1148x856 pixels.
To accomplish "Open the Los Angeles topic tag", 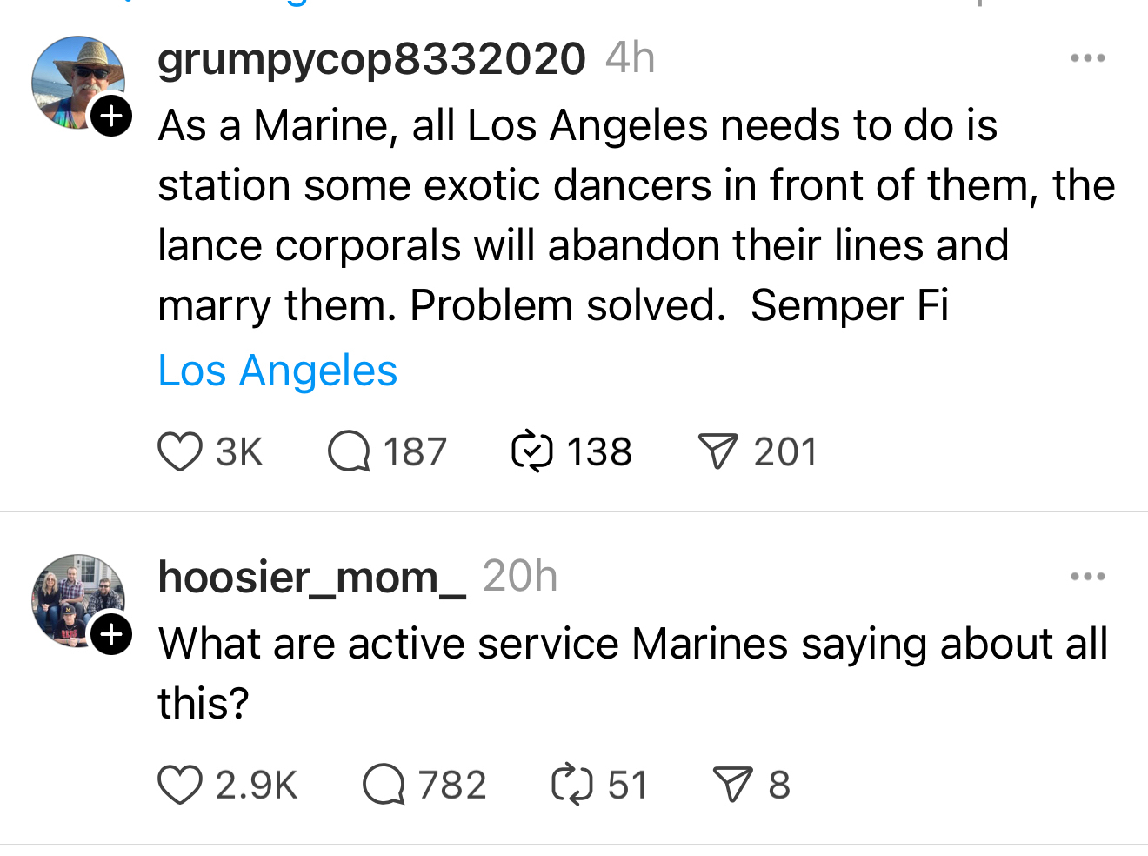I will [277, 371].
